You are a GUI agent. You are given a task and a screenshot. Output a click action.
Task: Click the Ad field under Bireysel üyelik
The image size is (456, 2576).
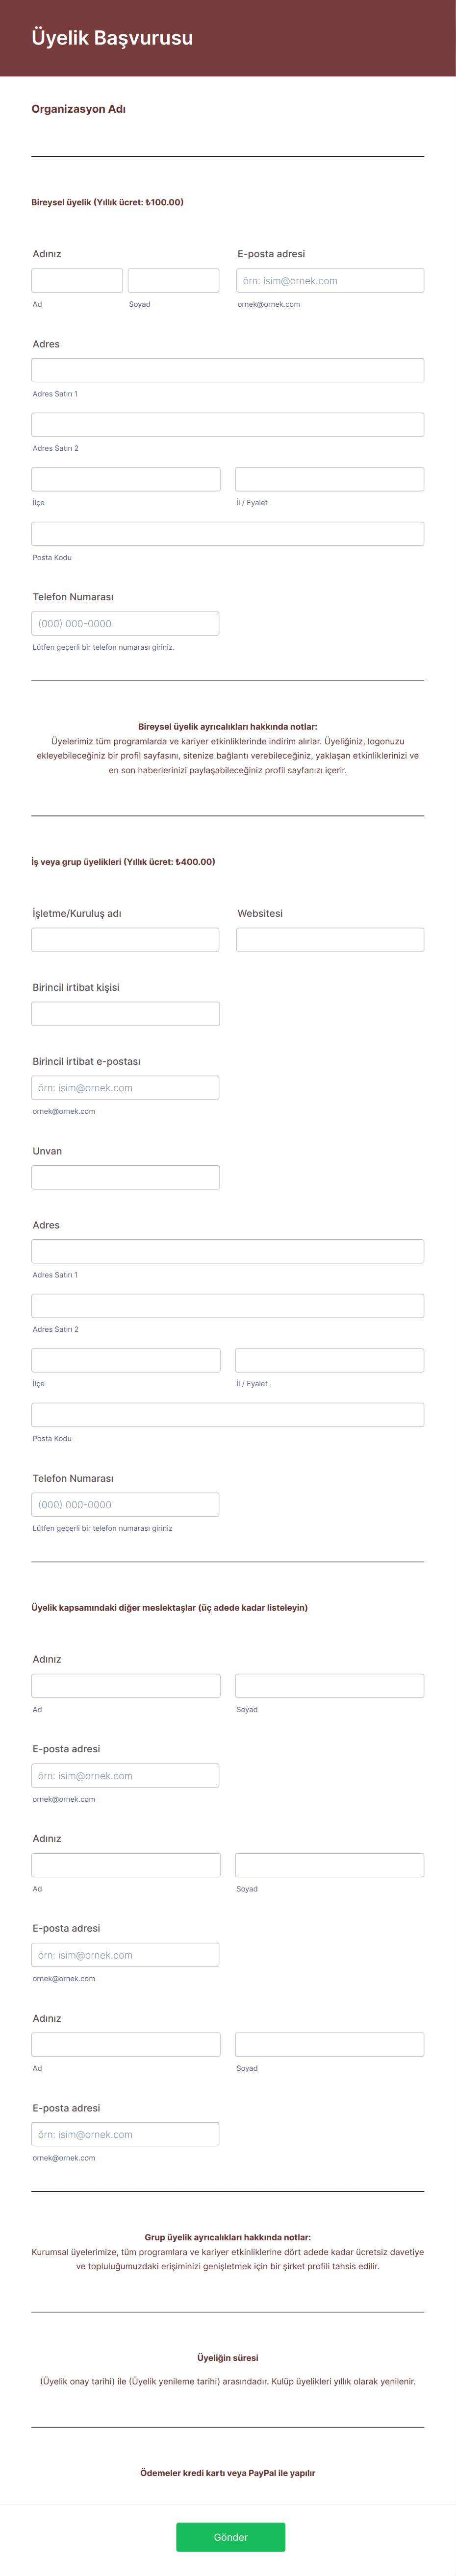(77, 280)
